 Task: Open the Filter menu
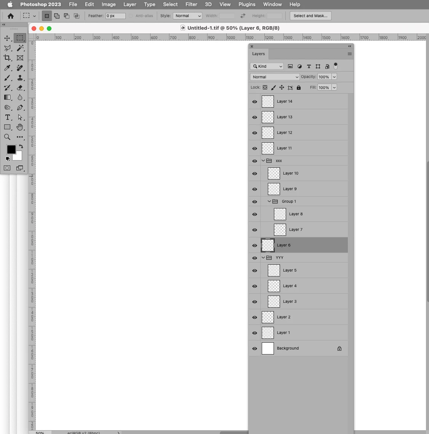pyautogui.click(x=191, y=5)
